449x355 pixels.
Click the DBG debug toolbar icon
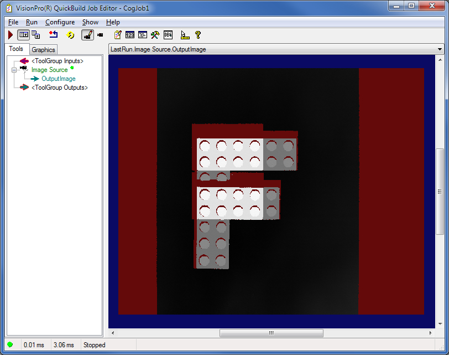tap(168, 35)
